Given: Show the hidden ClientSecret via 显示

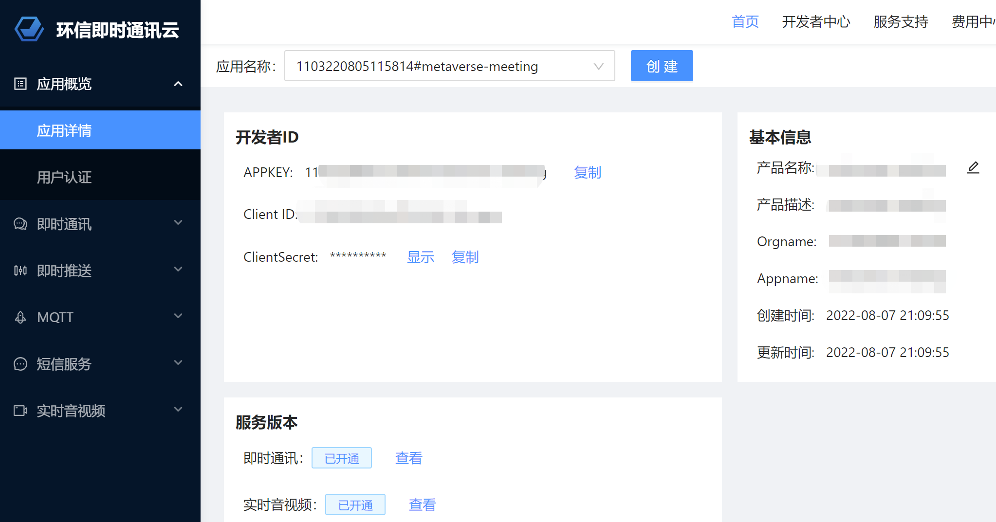Looking at the screenshot, I should click(x=420, y=257).
